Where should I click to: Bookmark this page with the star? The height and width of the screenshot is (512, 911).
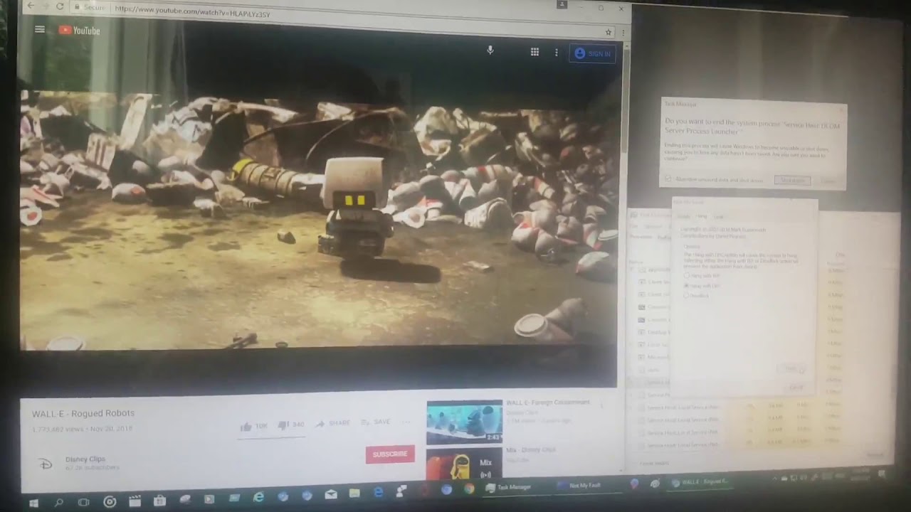click(x=608, y=32)
